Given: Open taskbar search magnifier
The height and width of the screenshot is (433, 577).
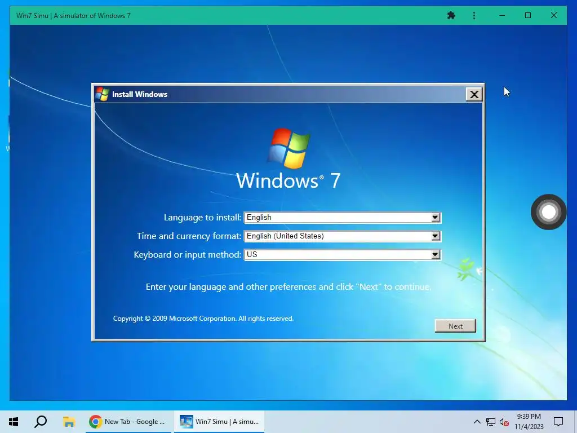Looking at the screenshot, I should pos(41,422).
